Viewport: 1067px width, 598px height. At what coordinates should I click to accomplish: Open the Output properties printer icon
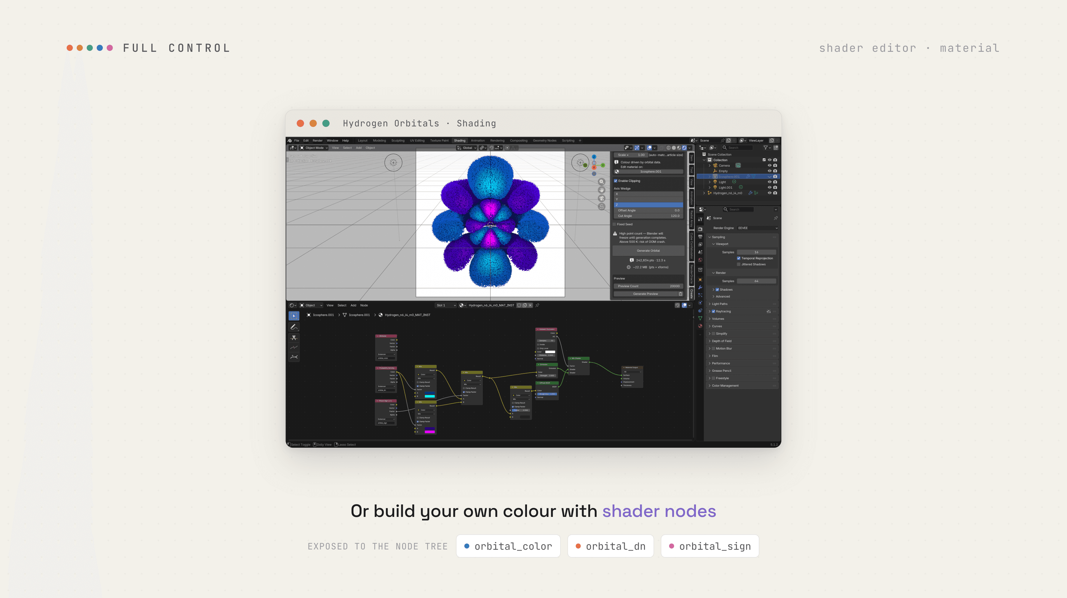700,237
